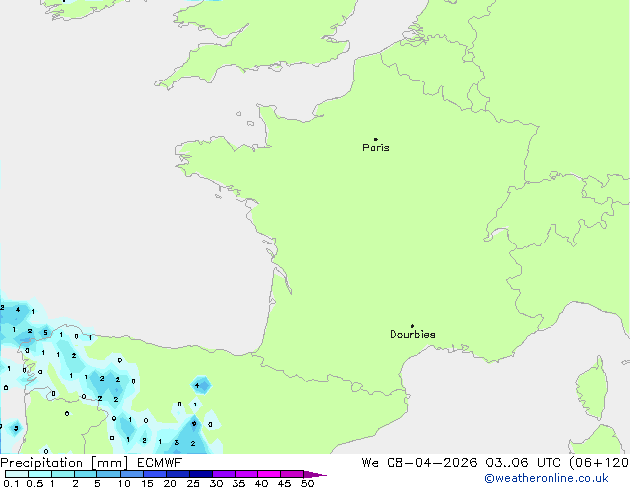Click the dot marker above Dourbies
The height and width of the screenshot is (487, 630).
tap(412, 326)
